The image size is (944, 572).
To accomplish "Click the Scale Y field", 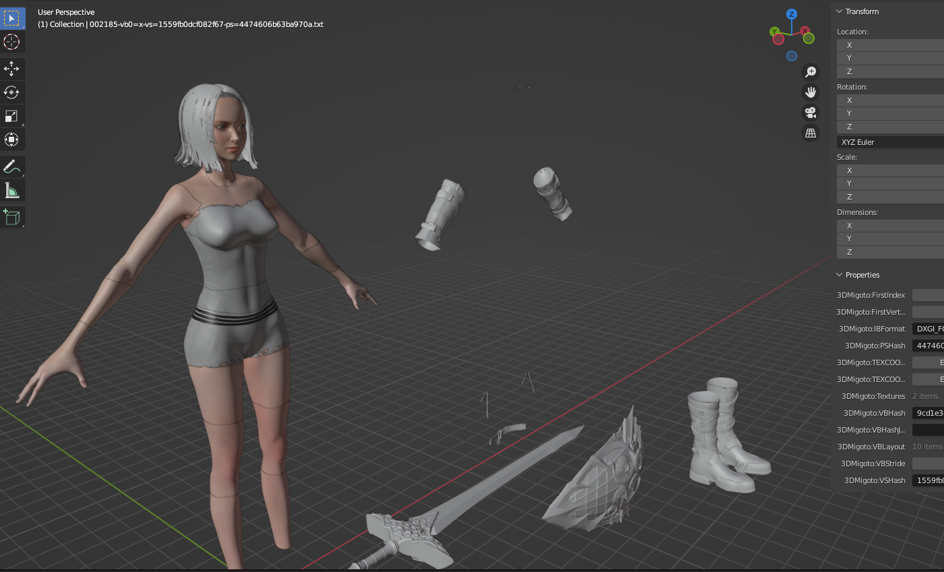I will (890, 183).
